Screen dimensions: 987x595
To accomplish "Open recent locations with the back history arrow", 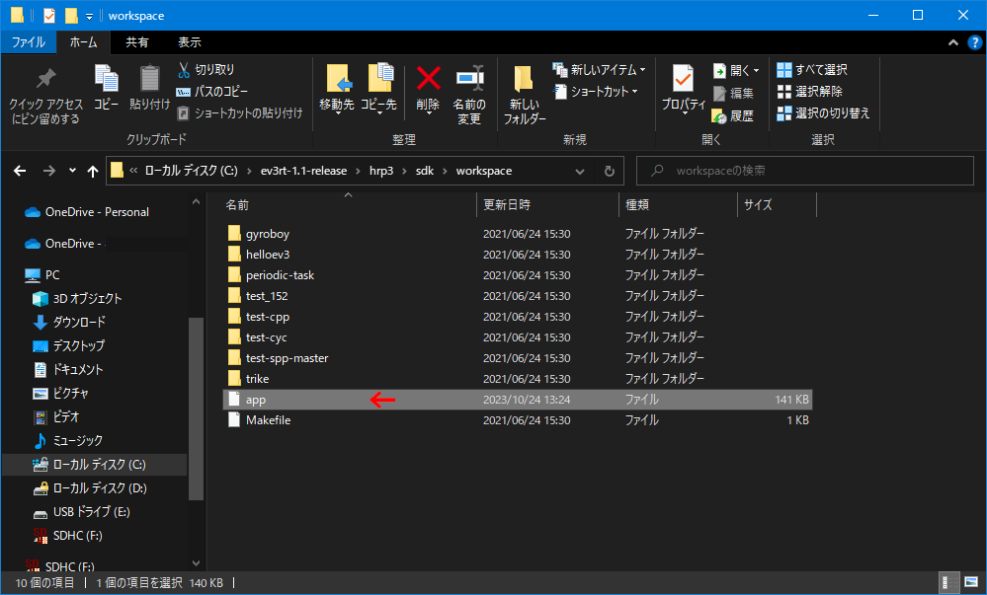I will [x=71, y=170].
